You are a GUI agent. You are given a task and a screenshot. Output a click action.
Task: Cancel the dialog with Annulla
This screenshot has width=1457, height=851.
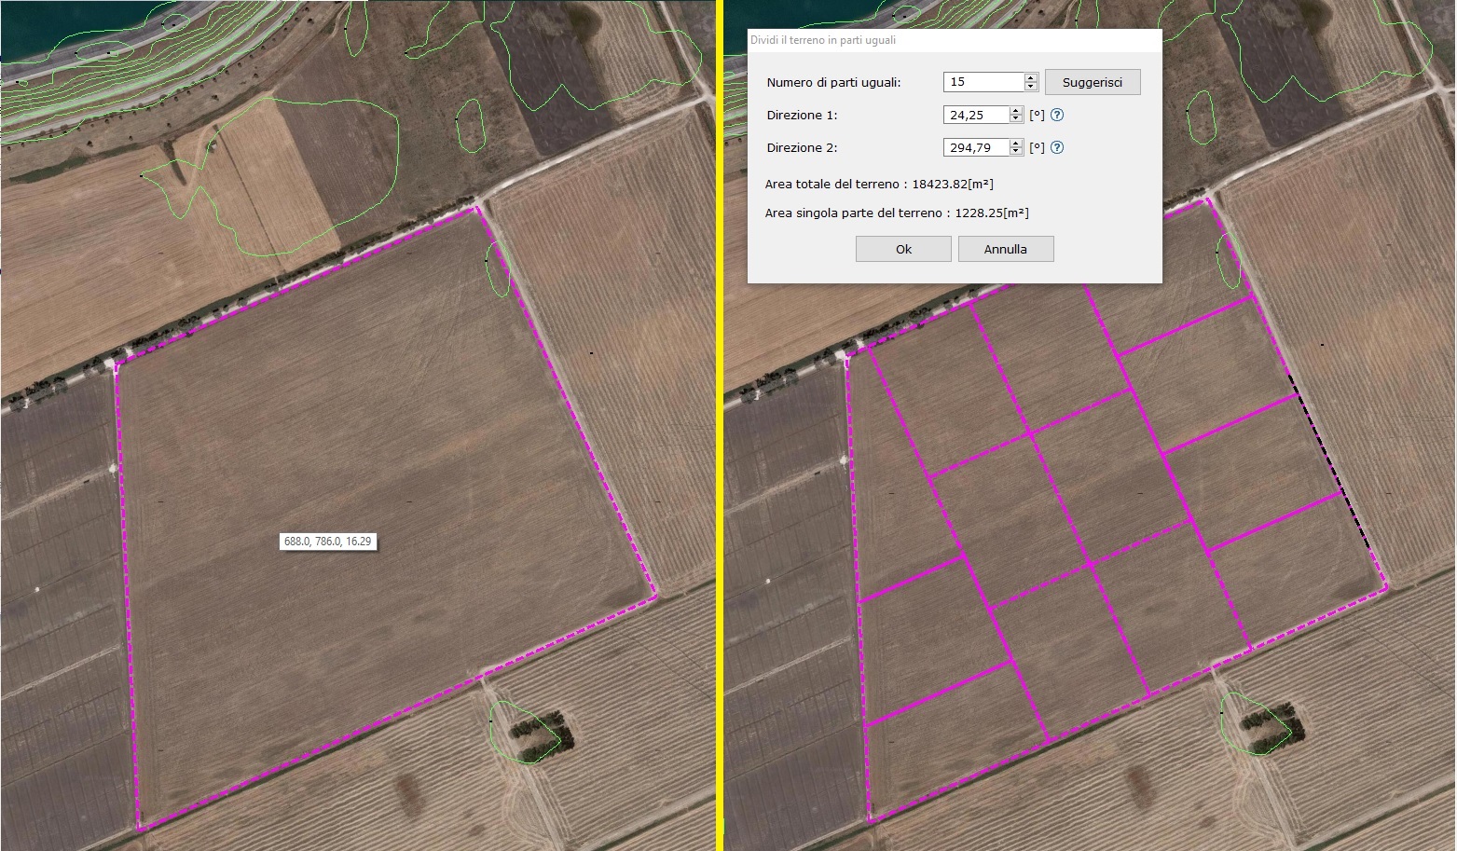(1005, 249)
